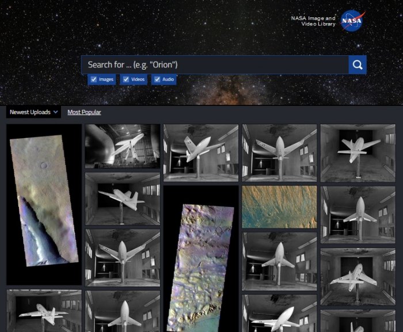Uncheck the Images filter checkbox

pos(94,79)
